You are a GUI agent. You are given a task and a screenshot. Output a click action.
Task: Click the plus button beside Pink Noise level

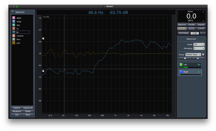click(201, 33)
